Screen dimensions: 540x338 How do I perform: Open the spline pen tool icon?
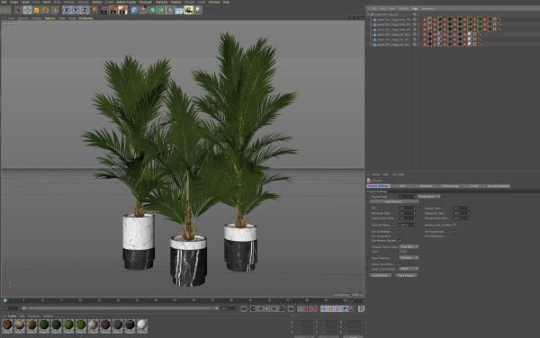point(143,10)
